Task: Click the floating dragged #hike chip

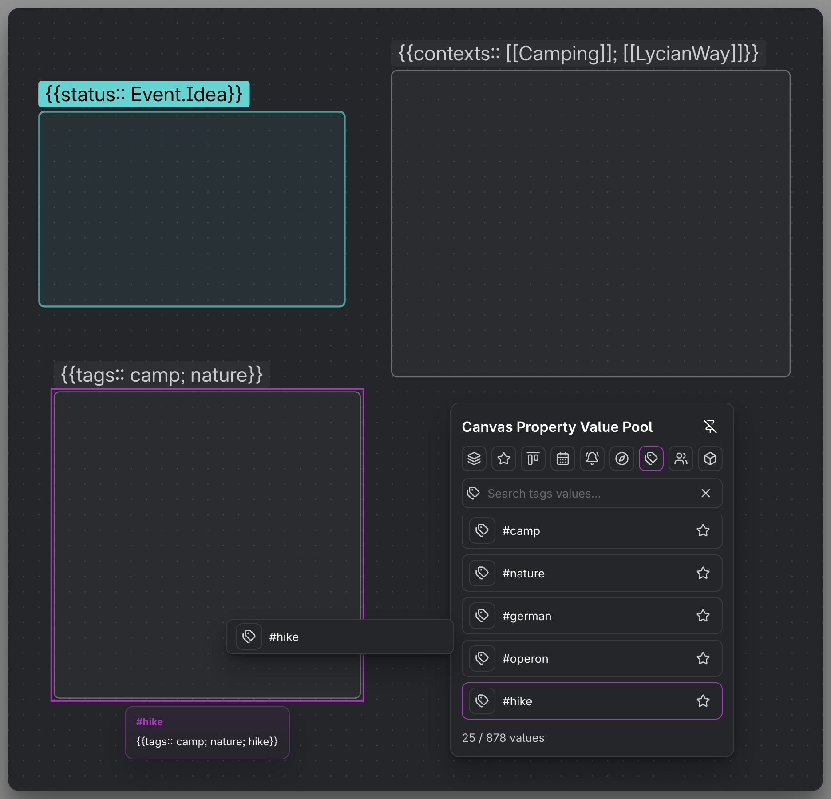Action: [340, 637]
